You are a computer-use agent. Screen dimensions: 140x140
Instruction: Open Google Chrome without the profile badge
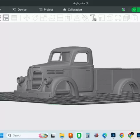point(122,135)
